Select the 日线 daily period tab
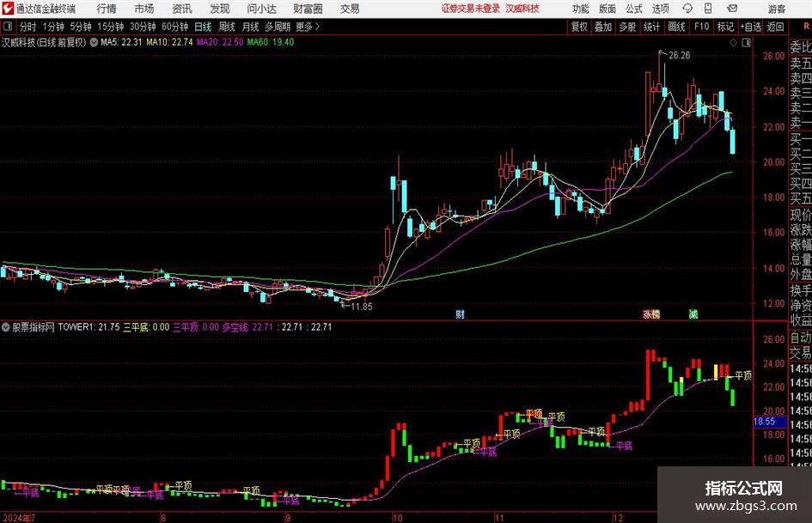The height and width of the screenshot is (523, 812). tap(203, 27)
